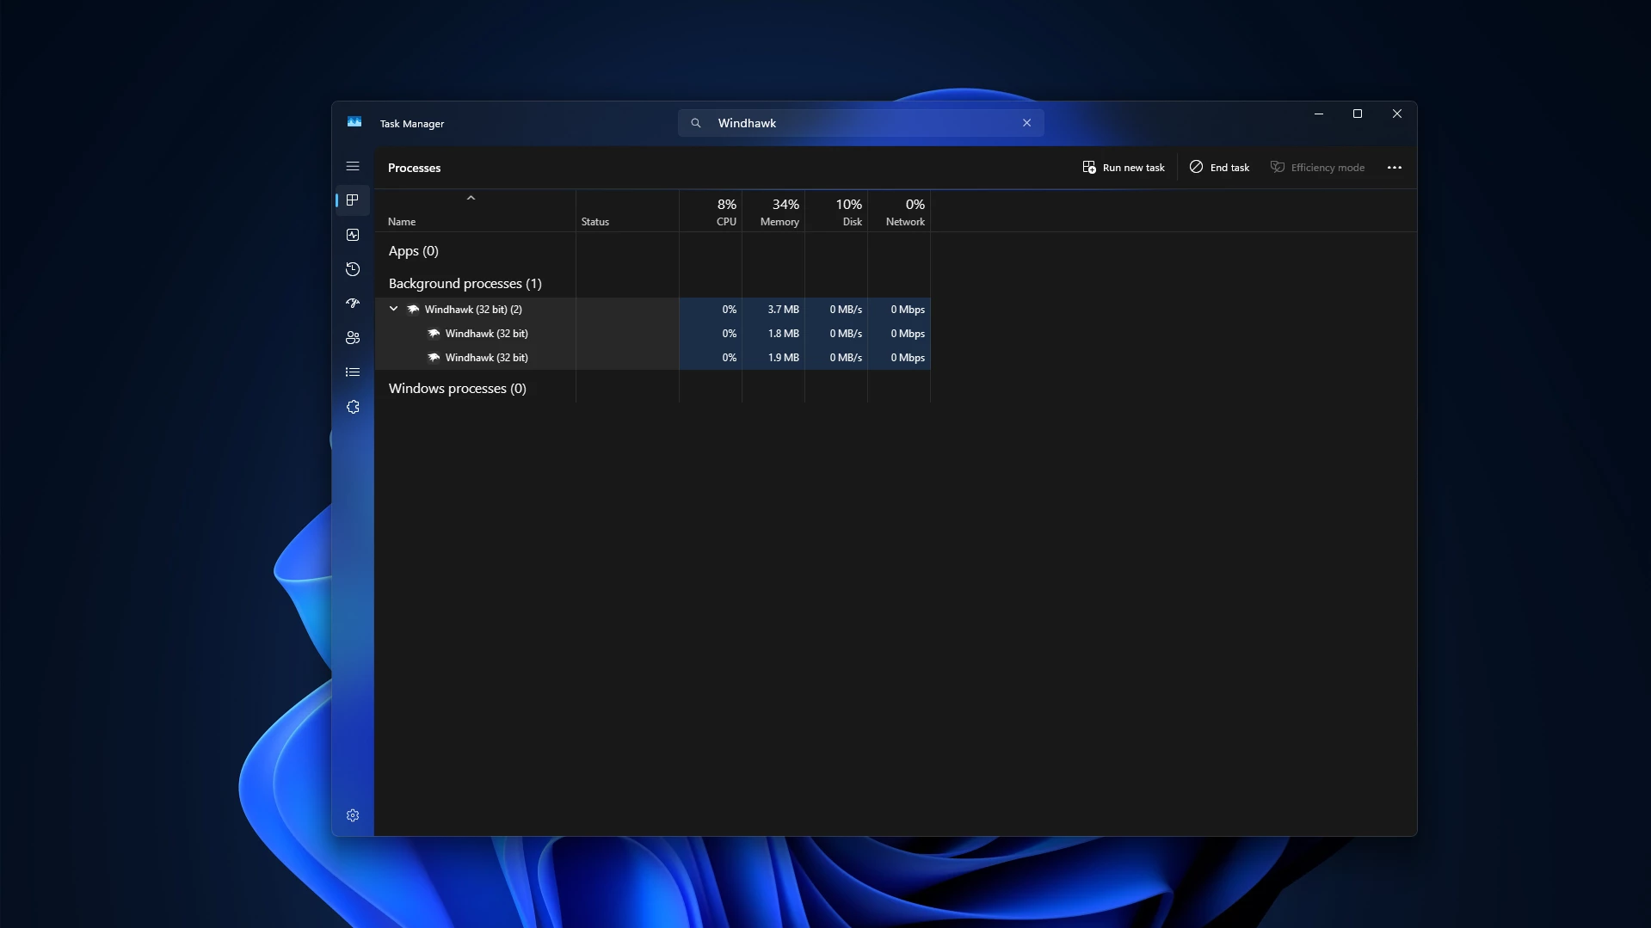
Task: Click the search magnifier icon
Action: [696, 123]
